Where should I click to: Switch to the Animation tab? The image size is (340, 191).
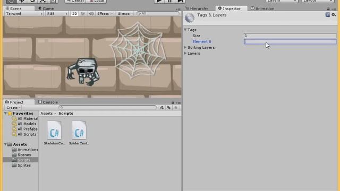(262, 8)
